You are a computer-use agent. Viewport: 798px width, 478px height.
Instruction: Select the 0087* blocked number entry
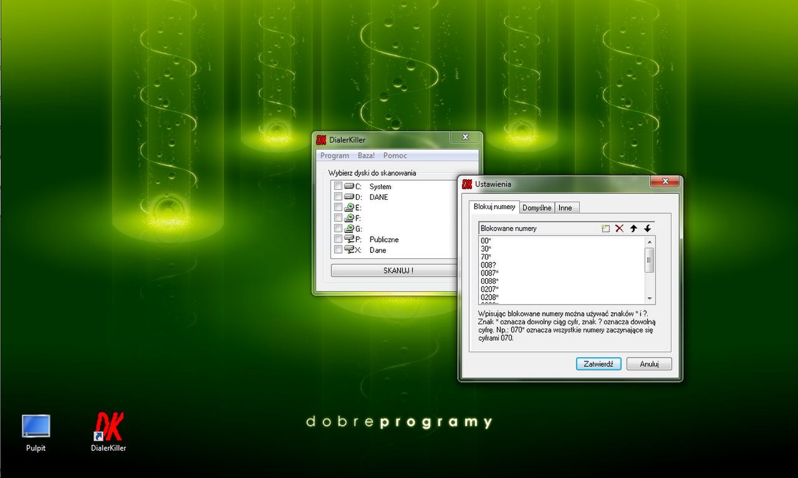click(x=490, y=273)
